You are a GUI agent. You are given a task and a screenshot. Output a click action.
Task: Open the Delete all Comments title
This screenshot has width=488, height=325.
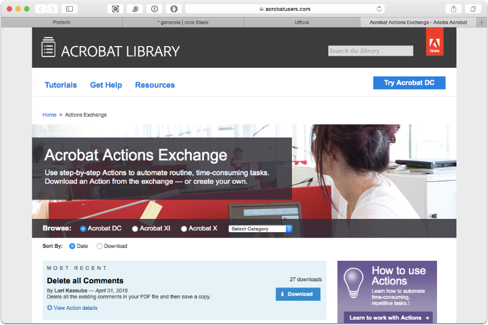(x=85, y=281)
